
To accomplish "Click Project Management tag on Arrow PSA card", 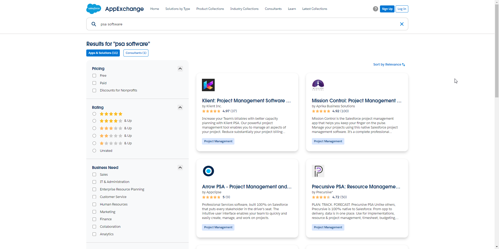I will coord(218,227).
